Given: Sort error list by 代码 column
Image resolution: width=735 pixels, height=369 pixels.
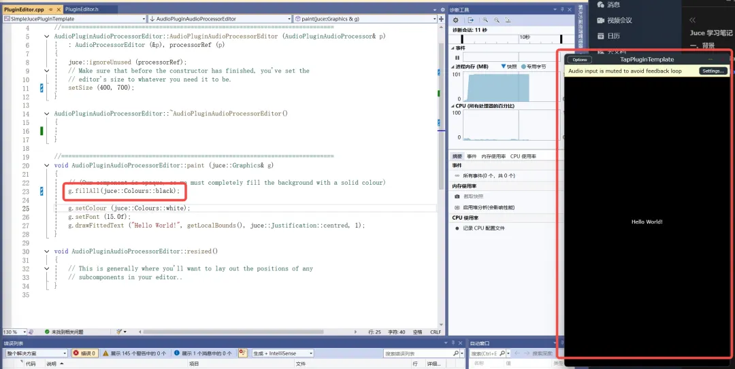Looking at the screenshot, I should click(31, 364).
